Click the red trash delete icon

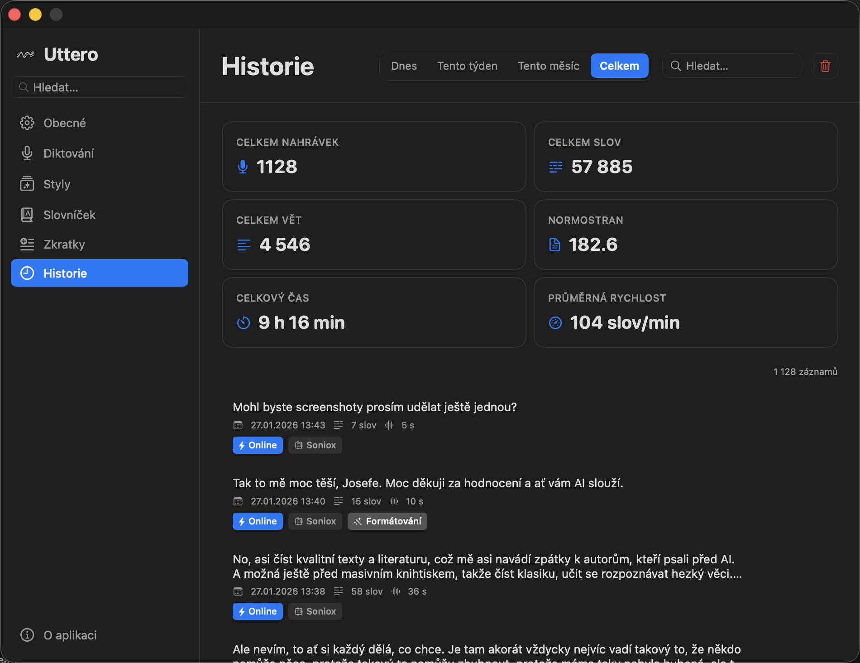(825, 66)
